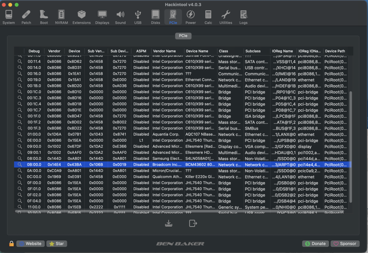The width and height of the screenshot is (368, 253).
Task: Open the Logs section
Action: tap(243, 17)
